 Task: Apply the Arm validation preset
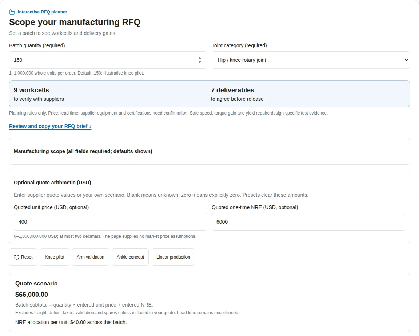click(x=90, y=257)
